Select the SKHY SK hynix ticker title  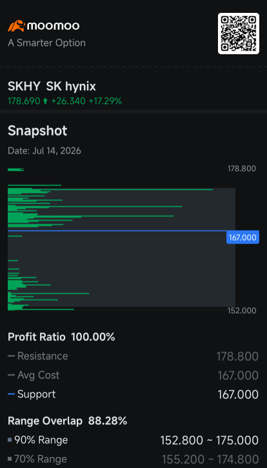(x=52, y=86)
